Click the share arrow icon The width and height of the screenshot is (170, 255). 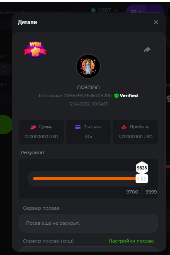(x=147, y=49)
